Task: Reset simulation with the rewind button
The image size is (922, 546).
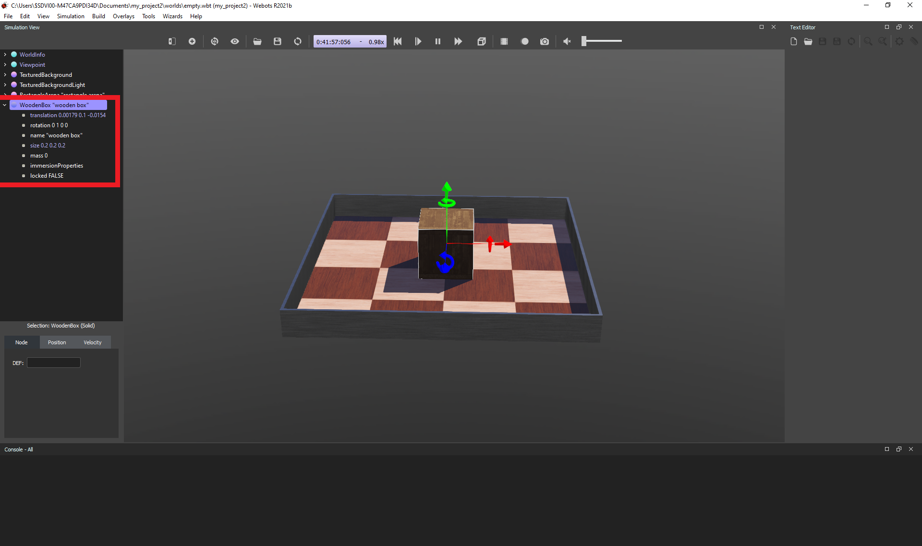Action: point(398,42)
